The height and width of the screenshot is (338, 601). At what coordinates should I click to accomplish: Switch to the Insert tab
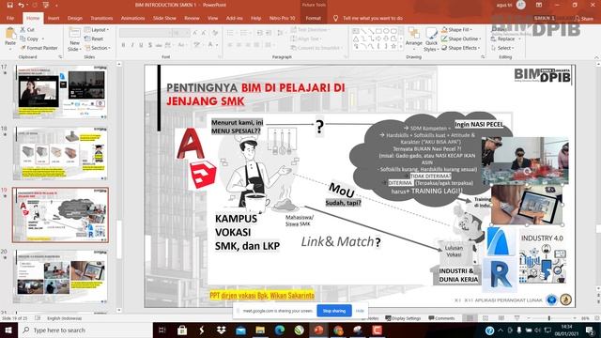[54, 18]
